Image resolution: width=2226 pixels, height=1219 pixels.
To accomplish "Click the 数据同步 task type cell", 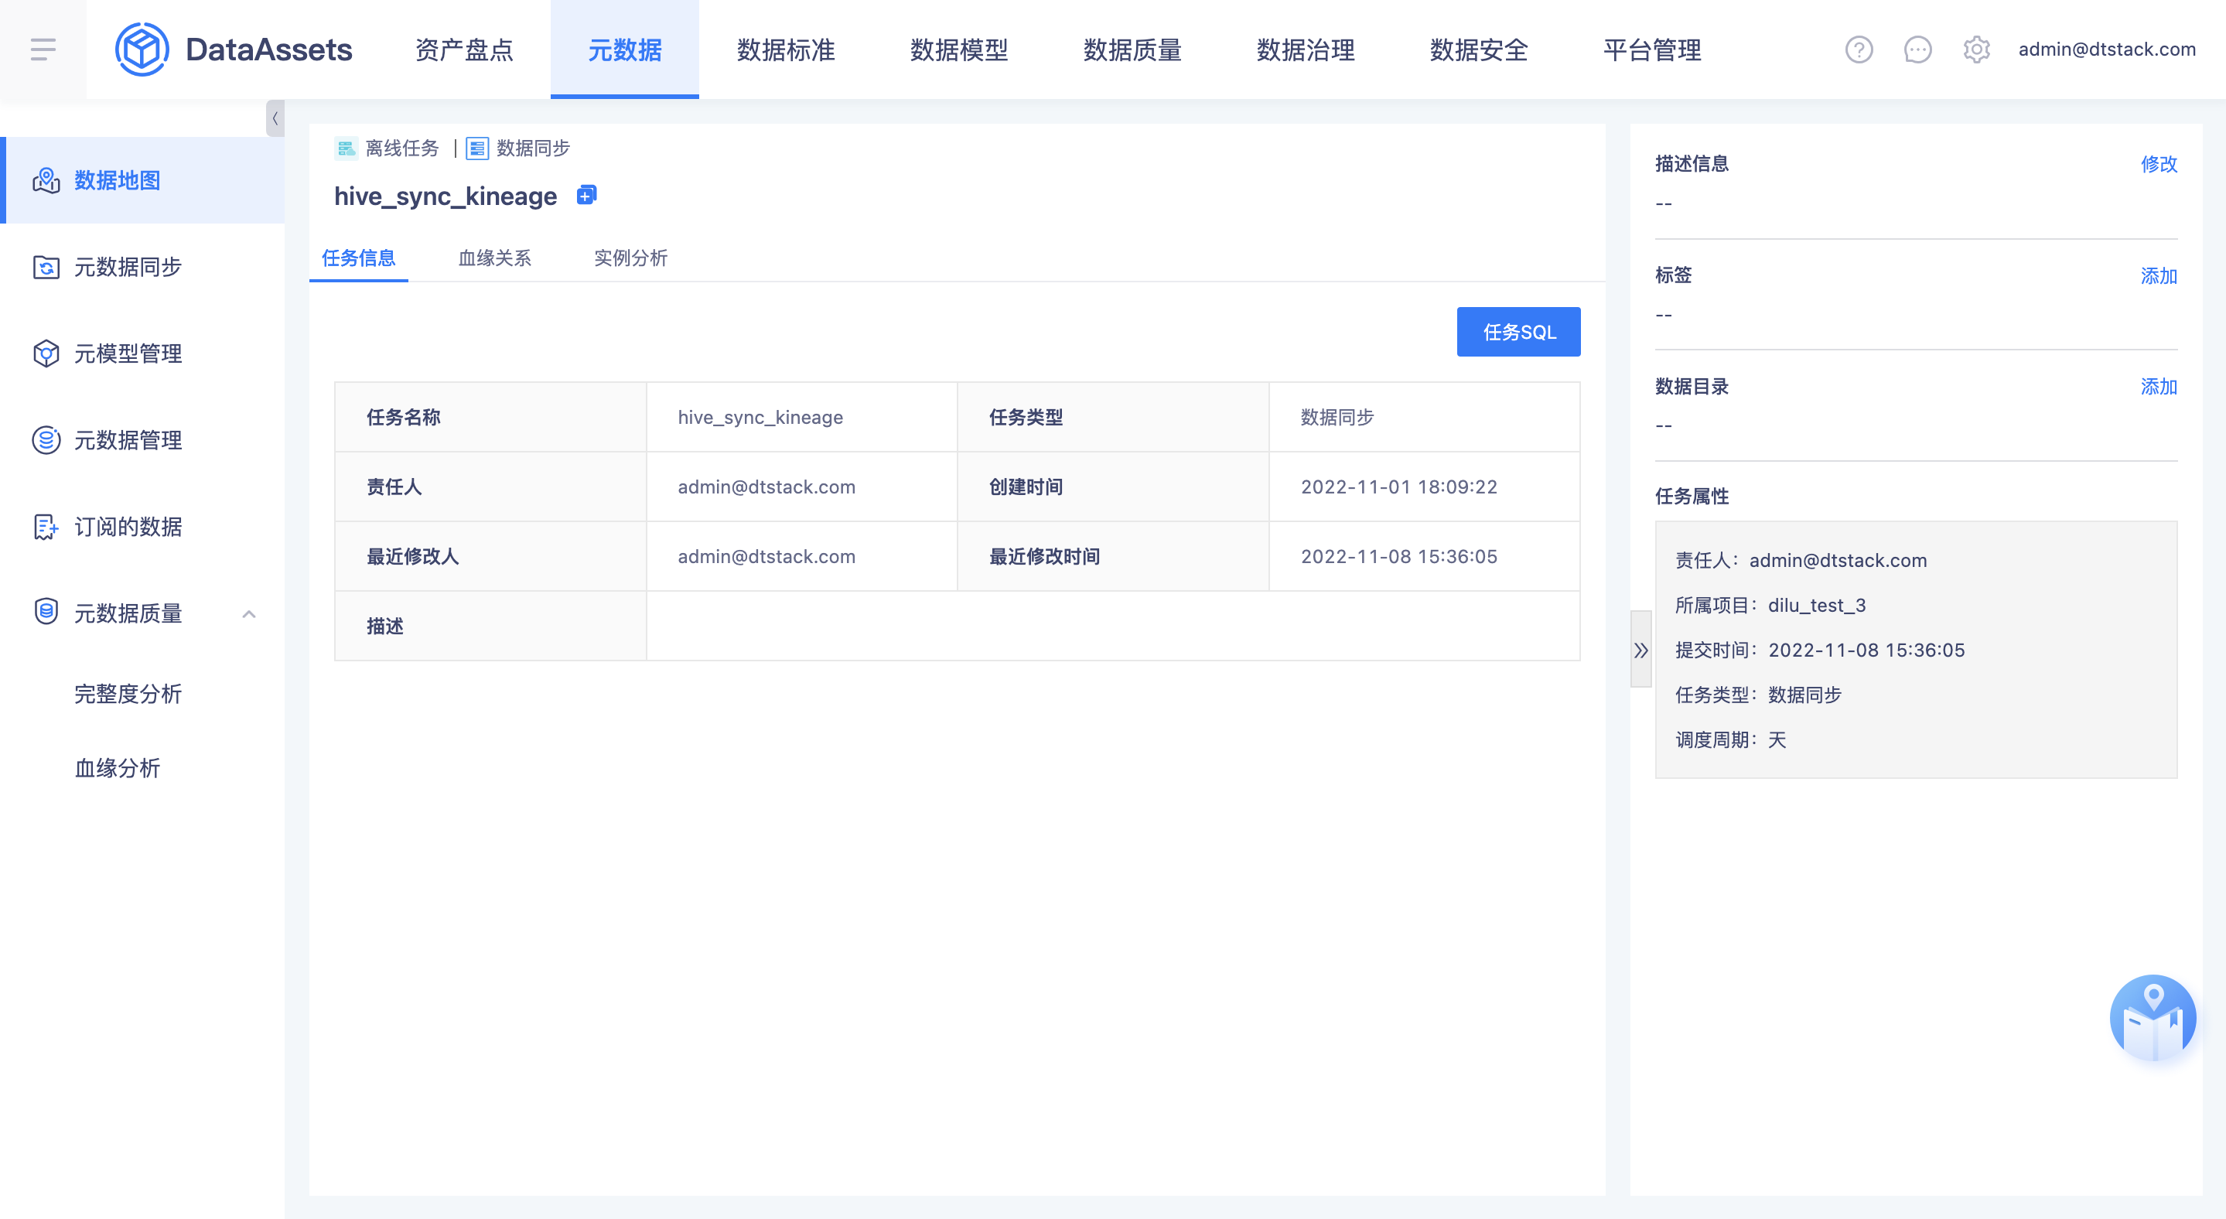I will pyautogui.click(x=1424, y=417).
